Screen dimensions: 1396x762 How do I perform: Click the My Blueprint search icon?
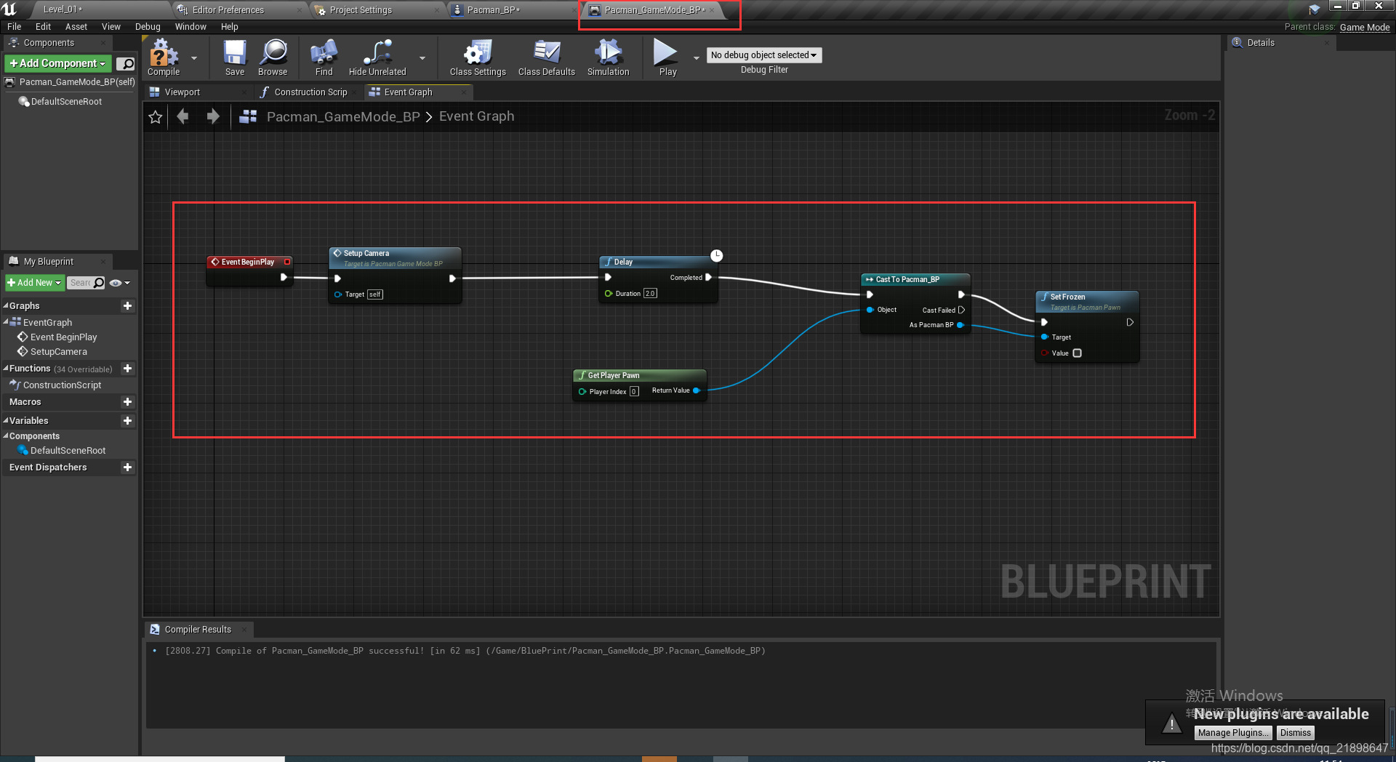99,283
